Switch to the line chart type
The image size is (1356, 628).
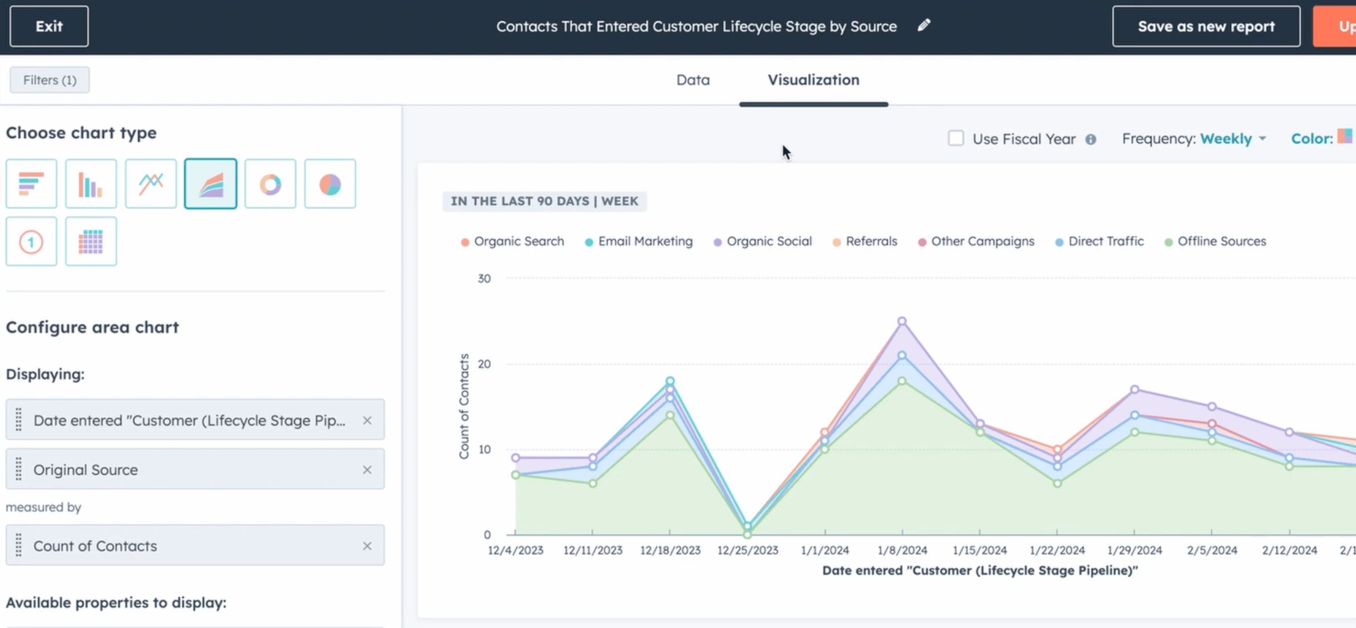coord(150,183)
